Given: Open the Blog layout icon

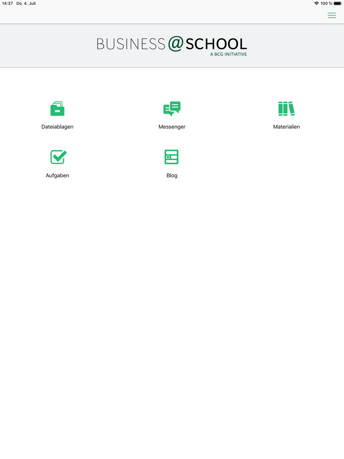Looking at the screenshot, I should click(x=172, y=157).
